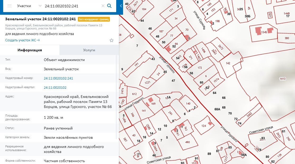Open the hamburger menu in search bar
This screenshot has width=295, height=164.
pos(10,6)
